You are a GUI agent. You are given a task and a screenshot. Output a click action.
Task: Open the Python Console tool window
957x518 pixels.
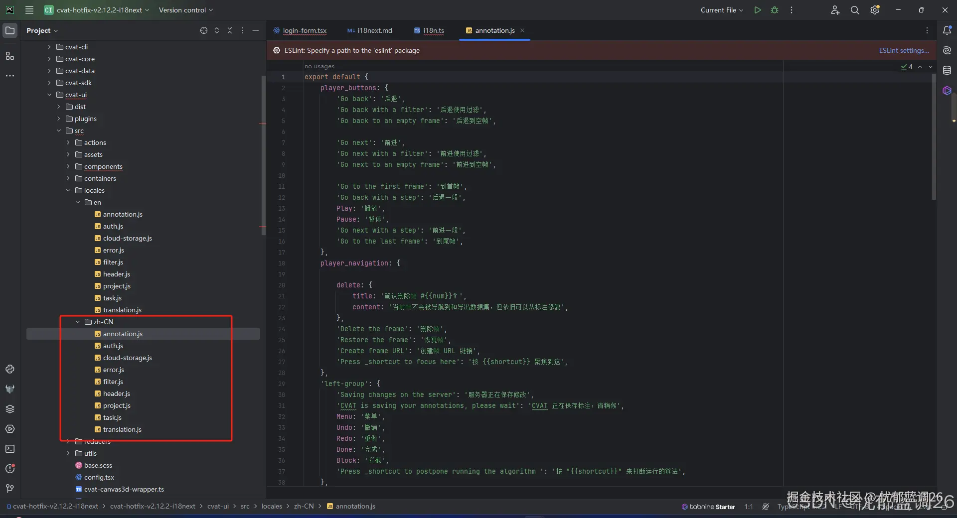point(10,369)
